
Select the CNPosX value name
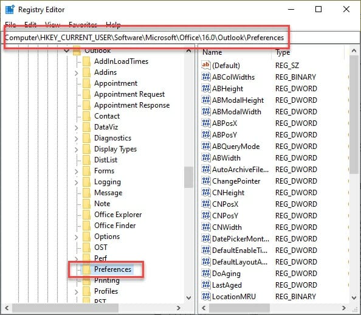(225, 204)
